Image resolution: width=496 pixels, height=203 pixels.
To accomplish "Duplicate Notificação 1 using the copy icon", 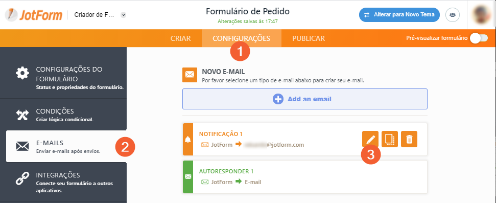I will coord(389,139).
